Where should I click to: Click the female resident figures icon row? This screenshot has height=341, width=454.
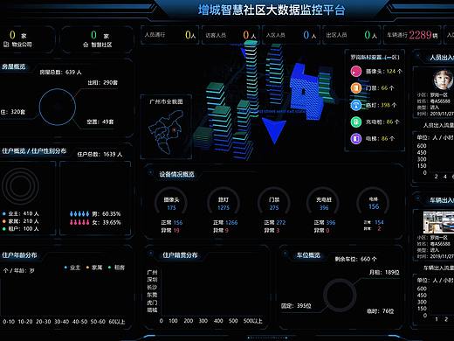pos(79,222)
